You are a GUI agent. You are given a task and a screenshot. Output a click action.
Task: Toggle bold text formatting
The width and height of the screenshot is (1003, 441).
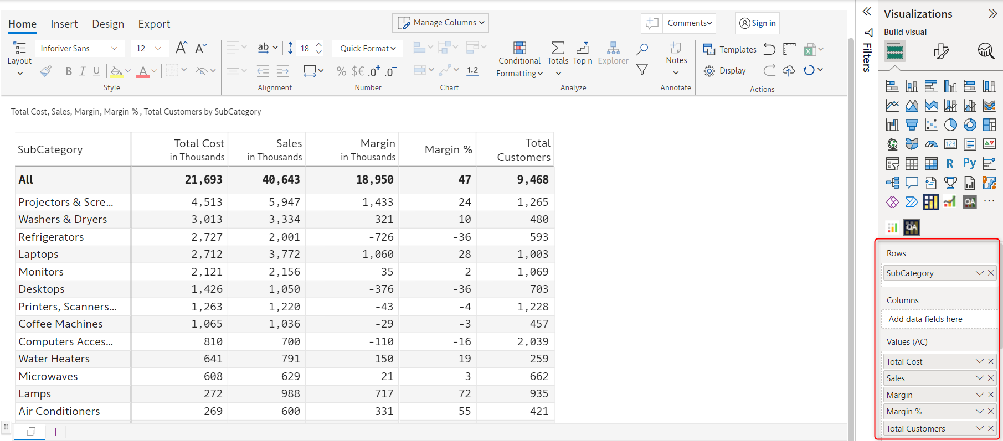[x=69, y=71]
